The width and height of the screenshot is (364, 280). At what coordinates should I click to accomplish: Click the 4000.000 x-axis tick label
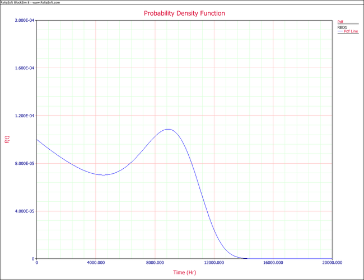(96, 262)
